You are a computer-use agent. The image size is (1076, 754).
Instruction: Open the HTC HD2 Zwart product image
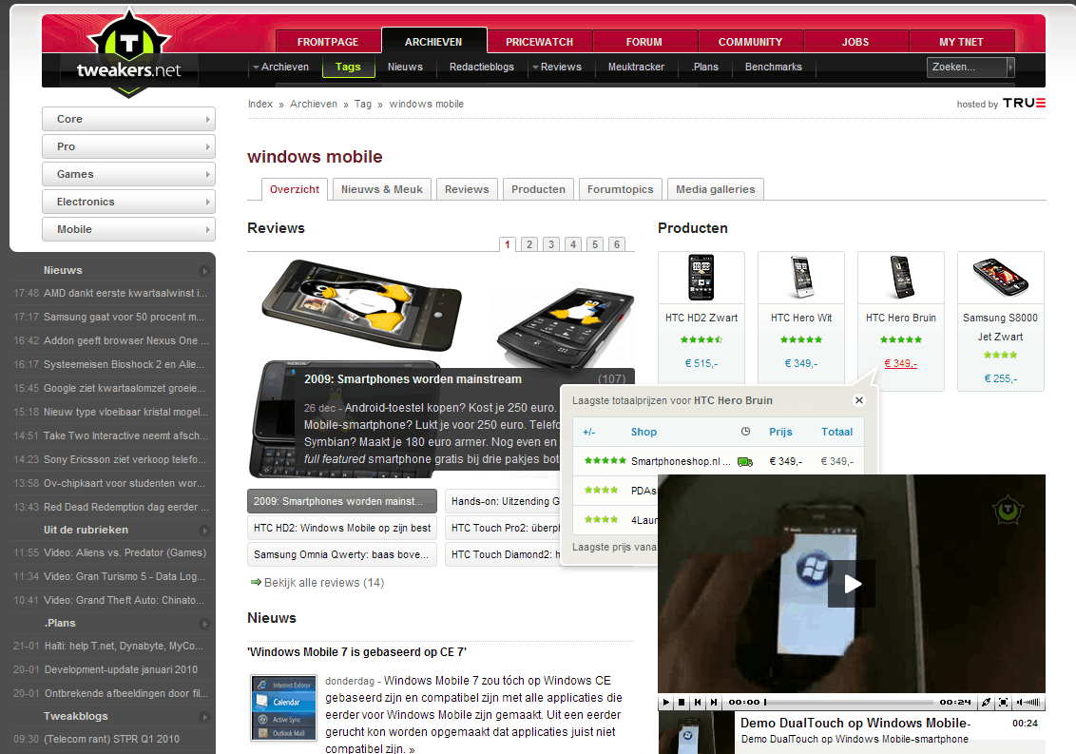click(x=701, y=278)
